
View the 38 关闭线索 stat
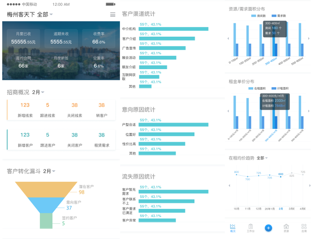75,110
